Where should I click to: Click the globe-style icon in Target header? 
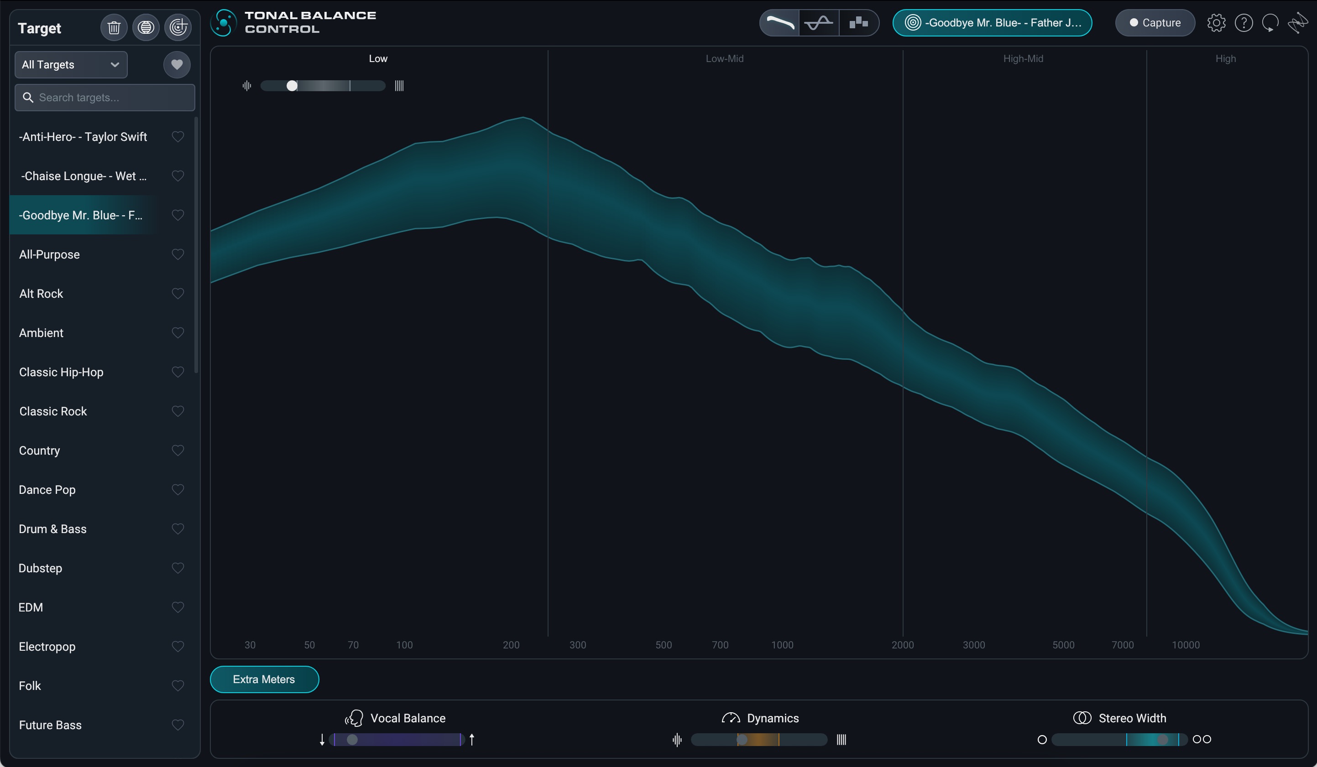146,27
